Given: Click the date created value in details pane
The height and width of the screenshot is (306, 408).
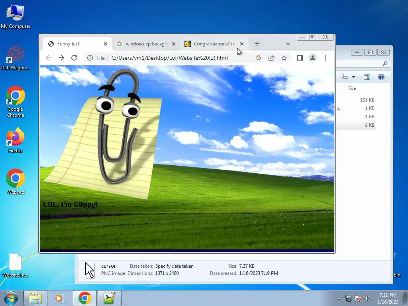Looking at the screenshot, I should [x=258, y=273].
